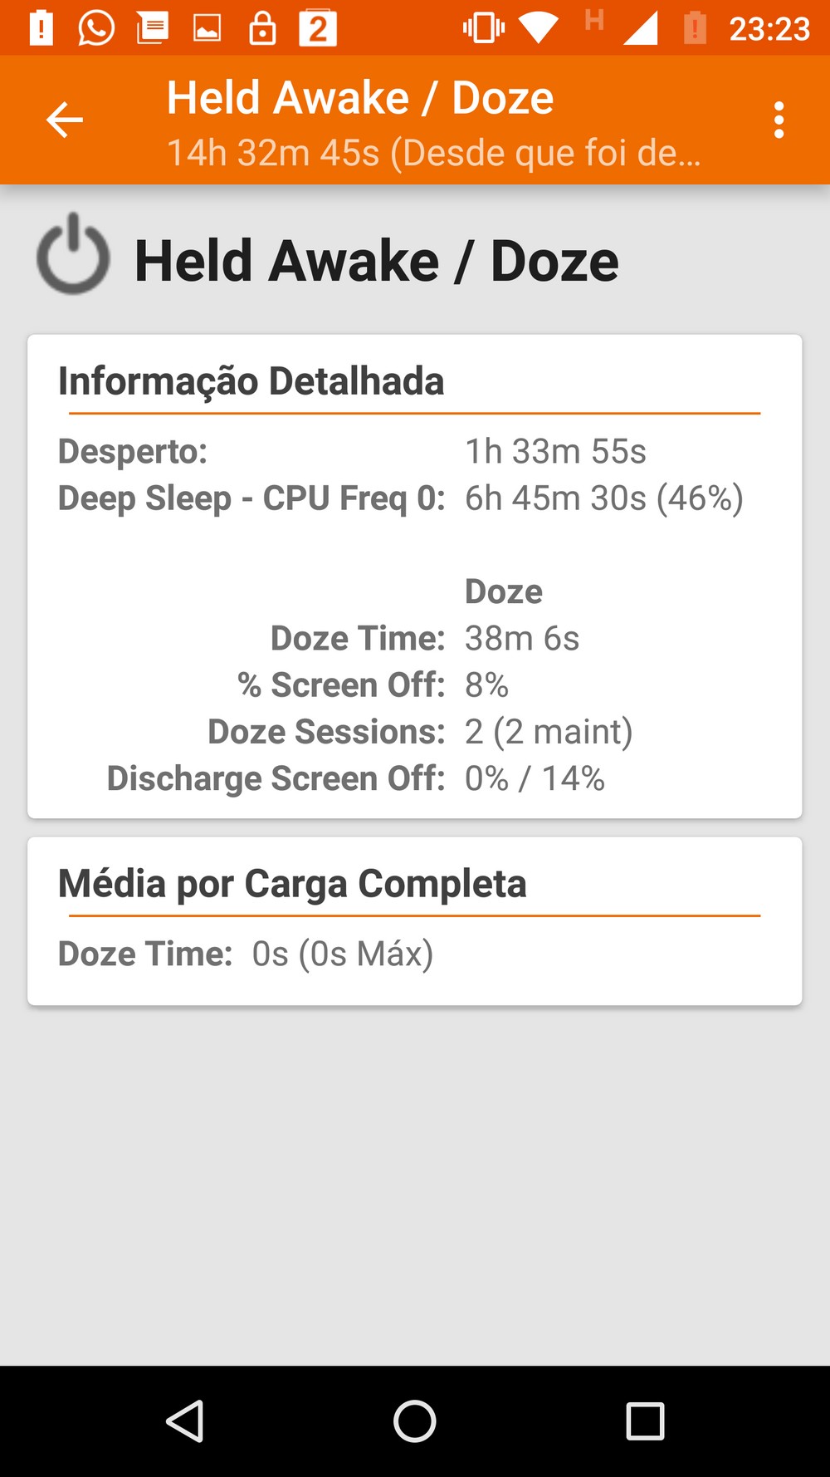Tap the WhatsApp notification icon

click(x=96, y=28)
